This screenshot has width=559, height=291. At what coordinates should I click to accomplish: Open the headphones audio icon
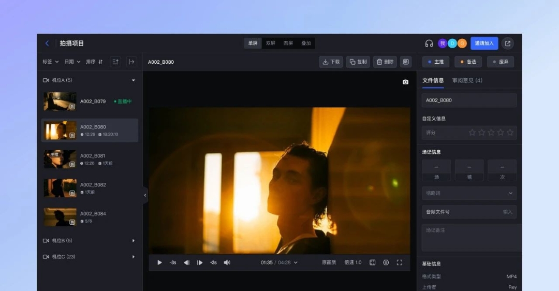(429, 43)
